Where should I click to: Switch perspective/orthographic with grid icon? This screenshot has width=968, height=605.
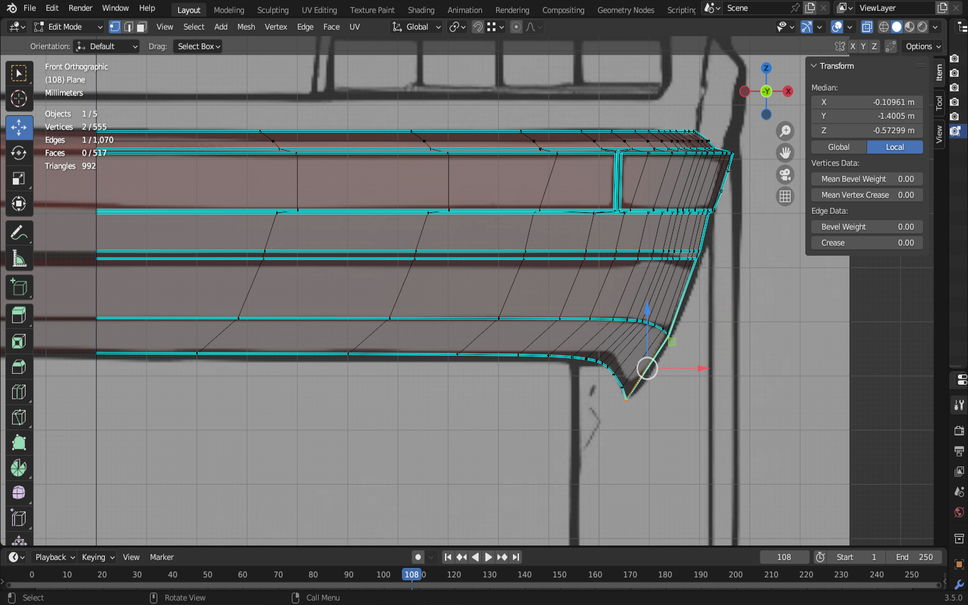click(x=785, y=196)
